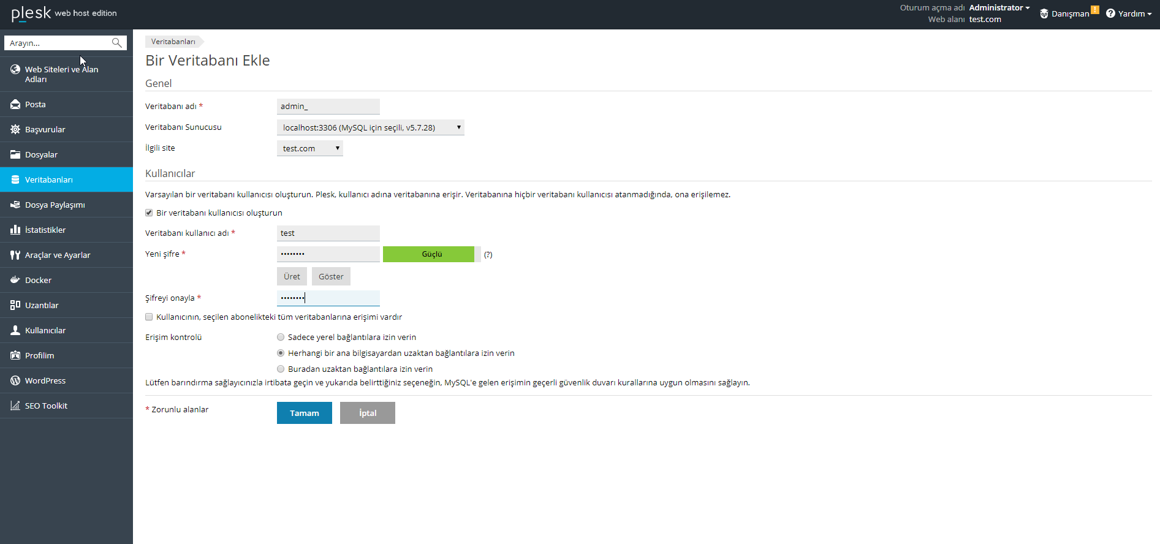Click the SEO Toolkit chart icon
1160x544 pixels.
pos(15,406)
